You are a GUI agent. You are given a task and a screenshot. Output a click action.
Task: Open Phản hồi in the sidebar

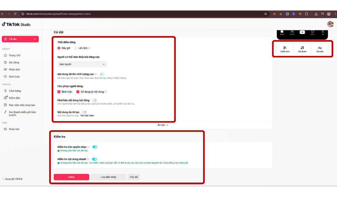click(12, 129)
